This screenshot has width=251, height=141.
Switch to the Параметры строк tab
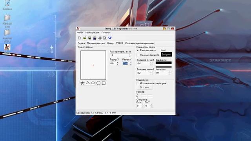(x=96, y=43)
